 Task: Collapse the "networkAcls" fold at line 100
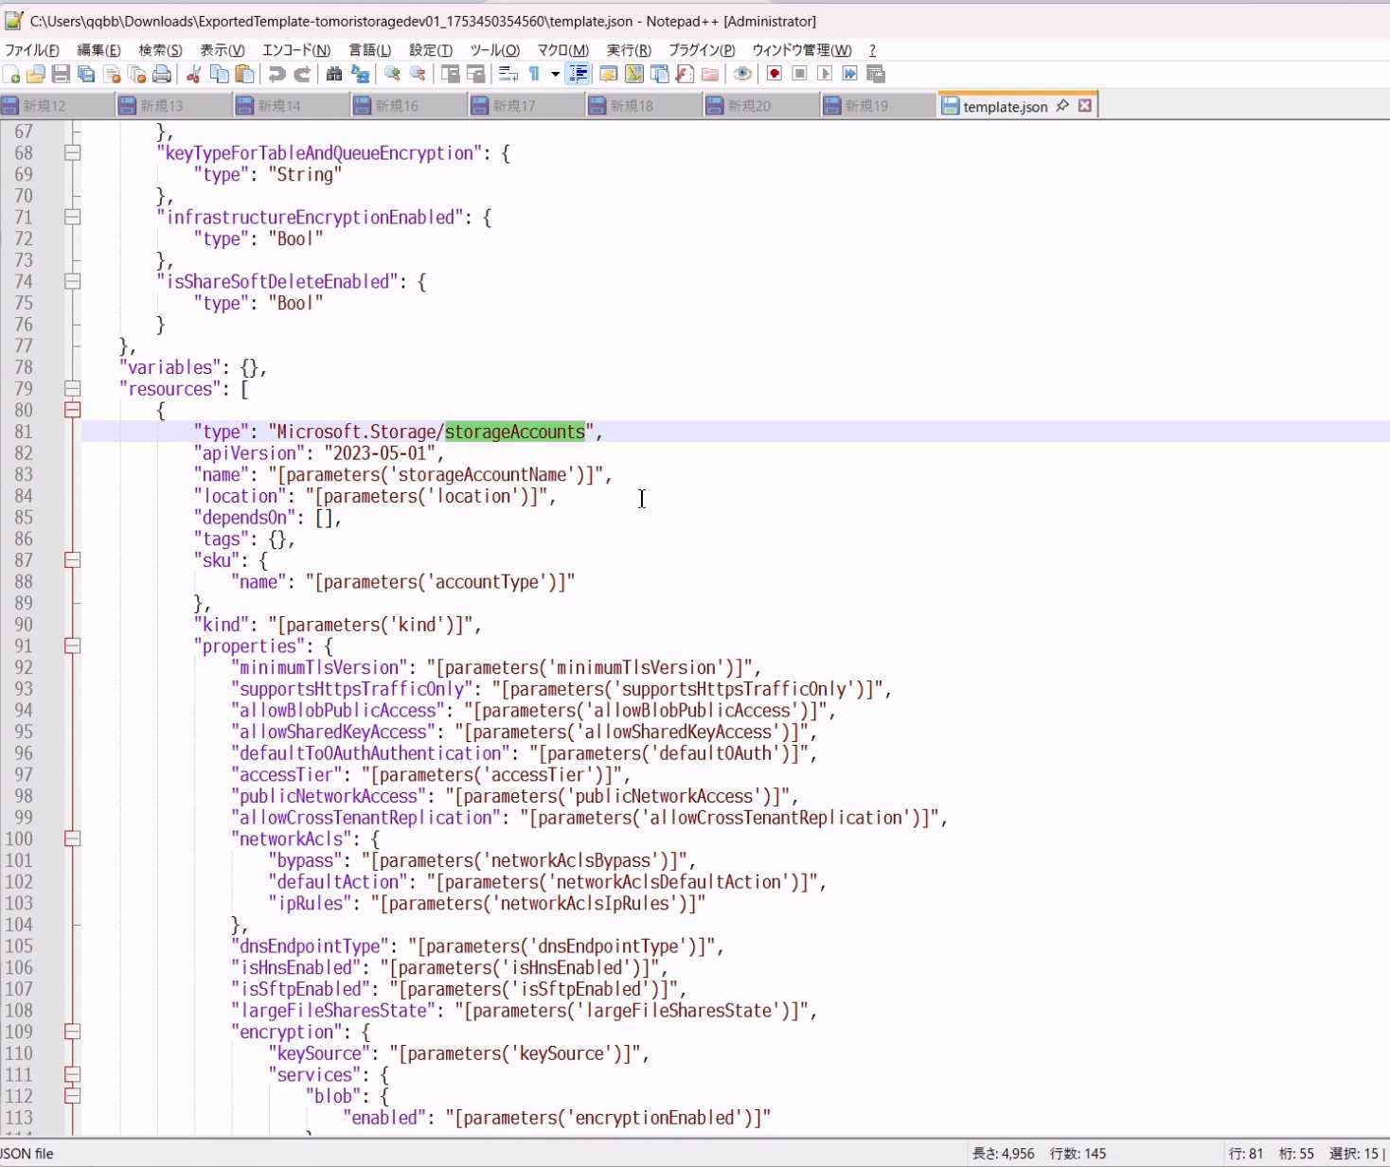click(x=72, y=839)
